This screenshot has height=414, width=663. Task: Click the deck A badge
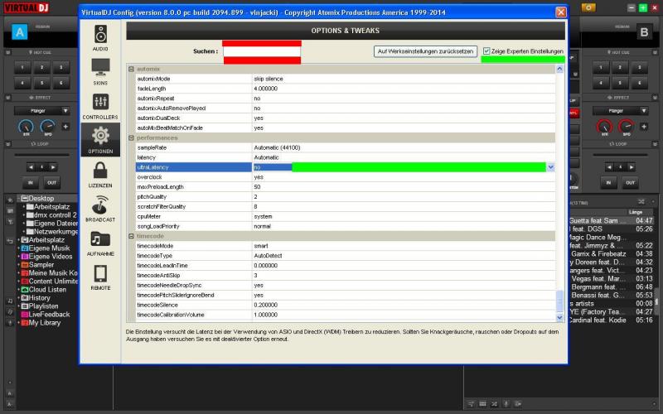pyautogui.click(x=19, y=32)
